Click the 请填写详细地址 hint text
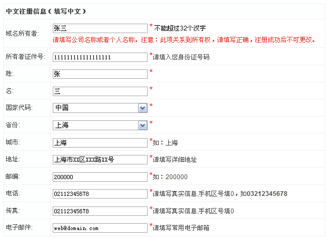This screenshot has width=329, height=239. 178,160
